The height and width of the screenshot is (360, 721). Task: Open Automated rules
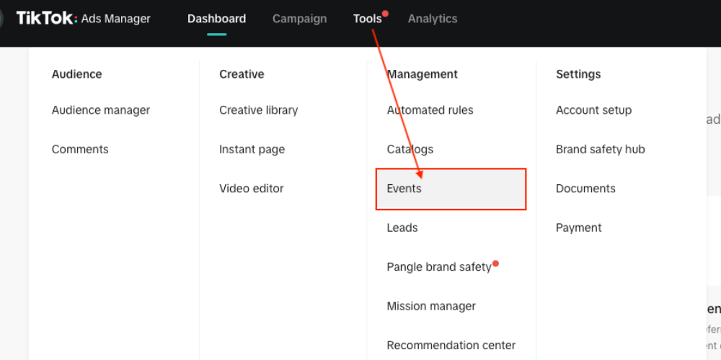coord(430,110)
